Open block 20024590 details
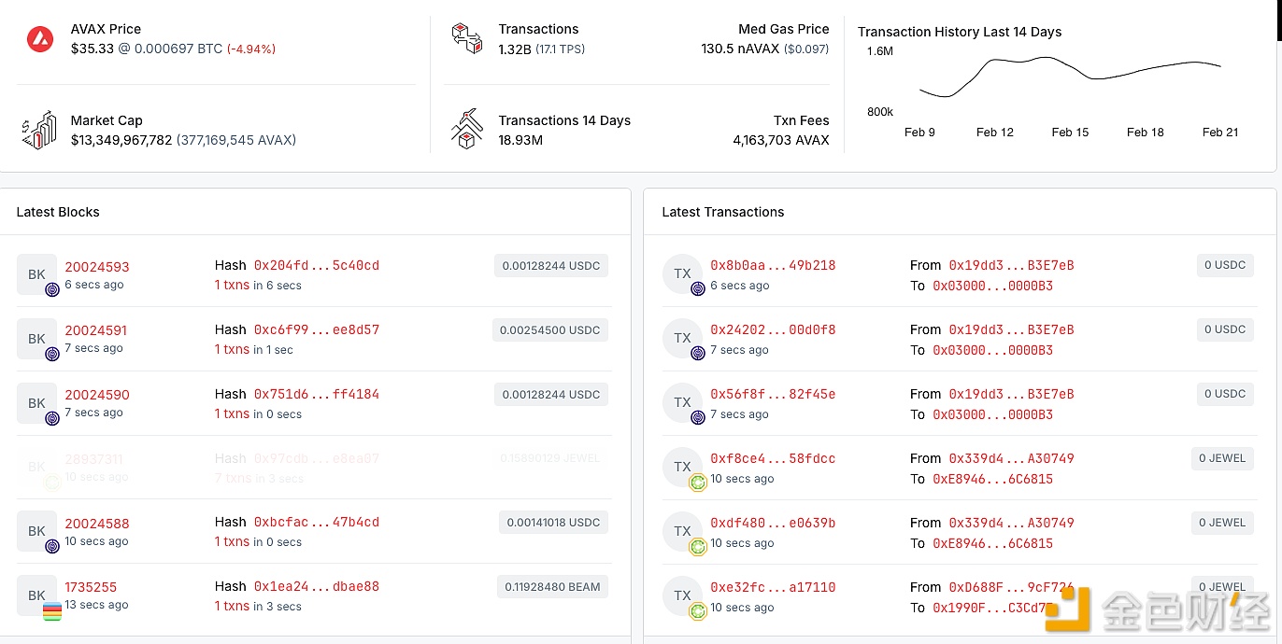1282x644 pixels. click(x=96, y=395)
